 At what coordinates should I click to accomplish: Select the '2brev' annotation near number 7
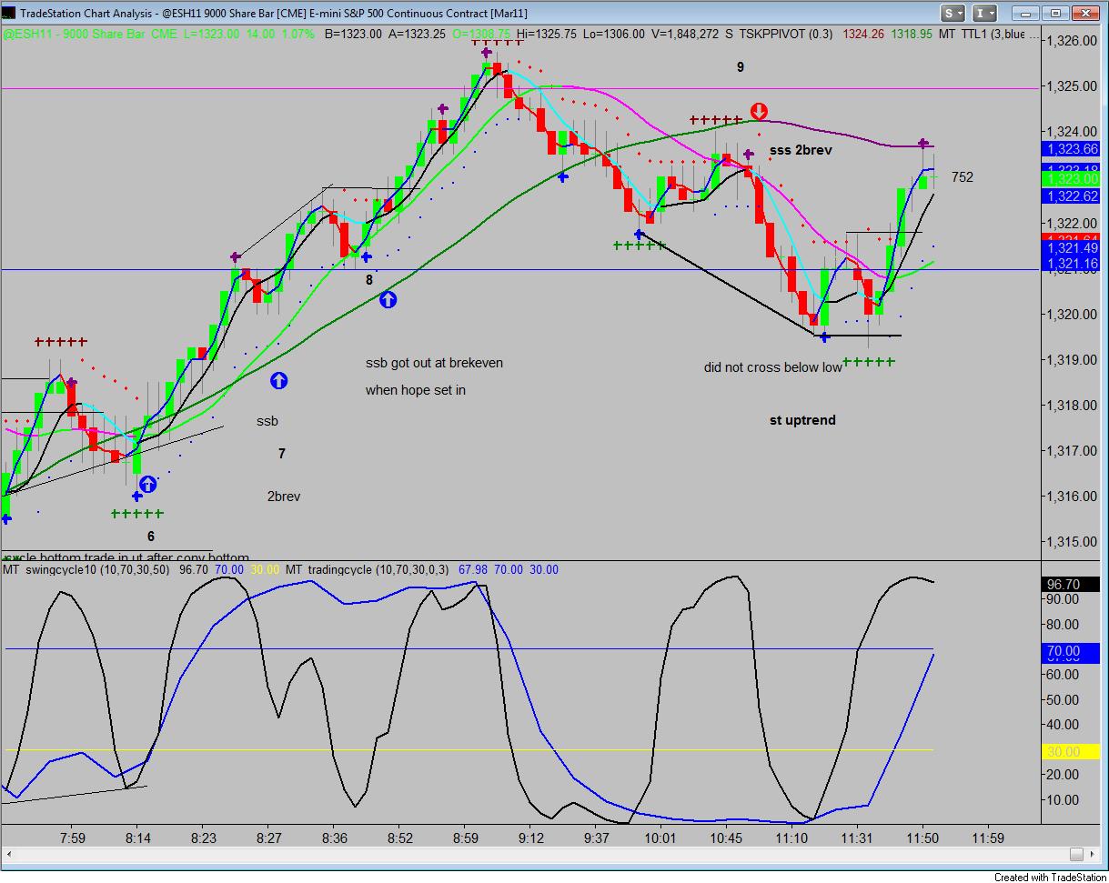(284, 497)
